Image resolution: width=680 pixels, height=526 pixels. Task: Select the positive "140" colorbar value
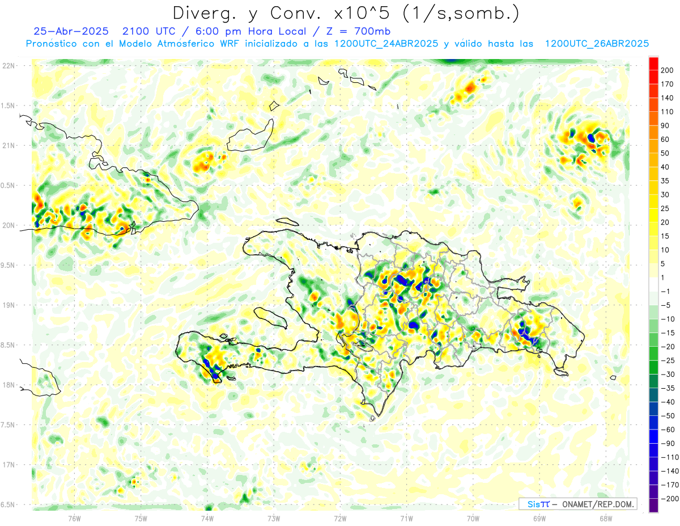coord(668,98)
